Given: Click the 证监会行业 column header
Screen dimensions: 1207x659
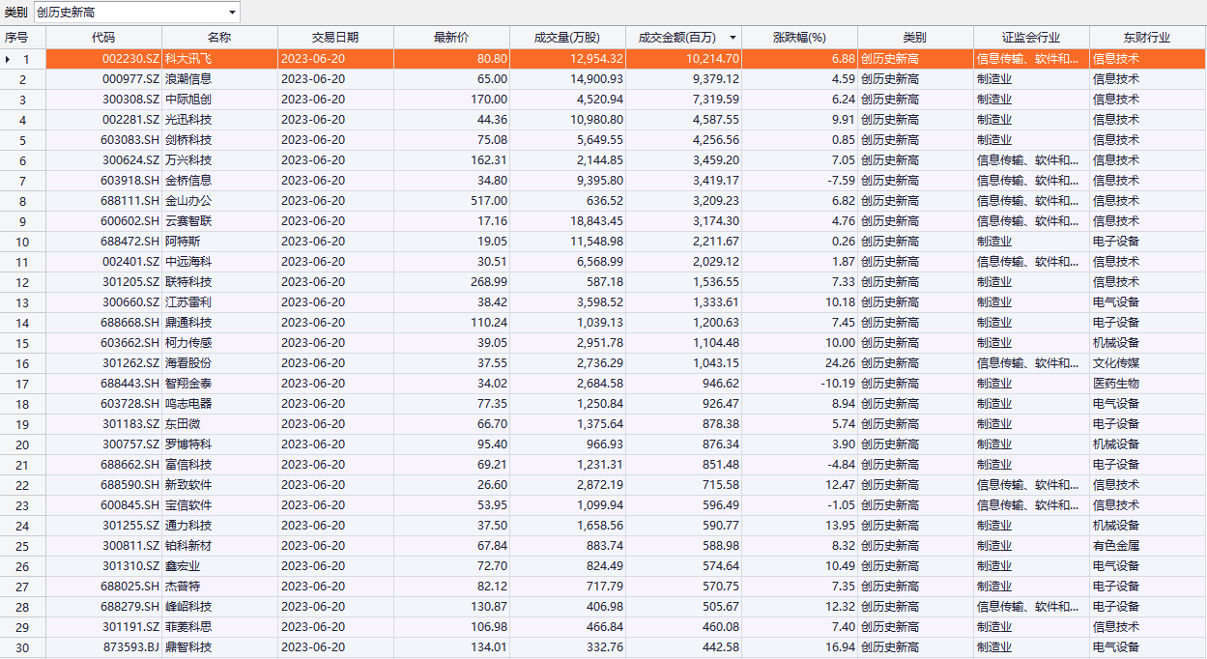Looking at the screenshot, I should 1031,38.
